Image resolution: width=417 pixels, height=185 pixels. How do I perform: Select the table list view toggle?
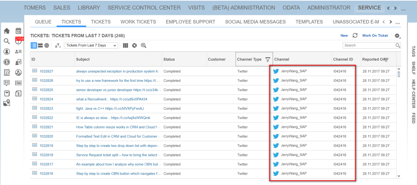click(34, 45)
